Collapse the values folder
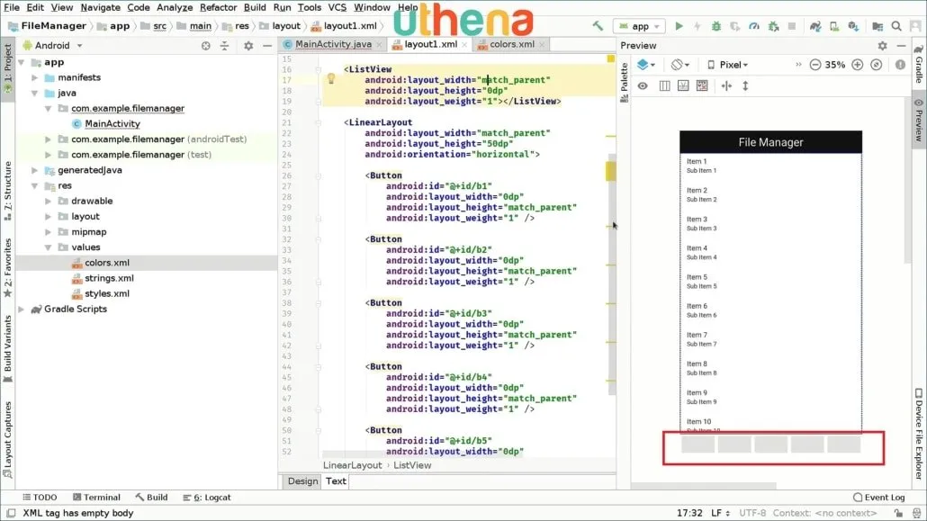This screenshot has width=927, height=521. 49,247
